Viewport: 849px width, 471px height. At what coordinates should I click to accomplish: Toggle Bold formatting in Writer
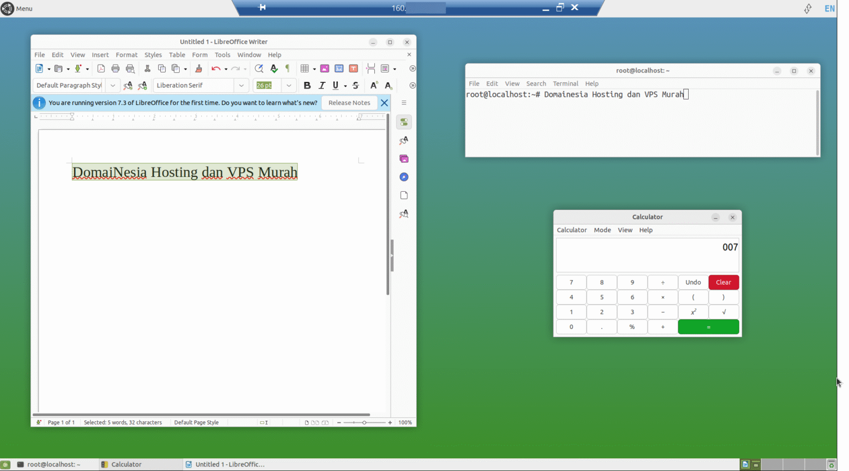tap(307, 85)
